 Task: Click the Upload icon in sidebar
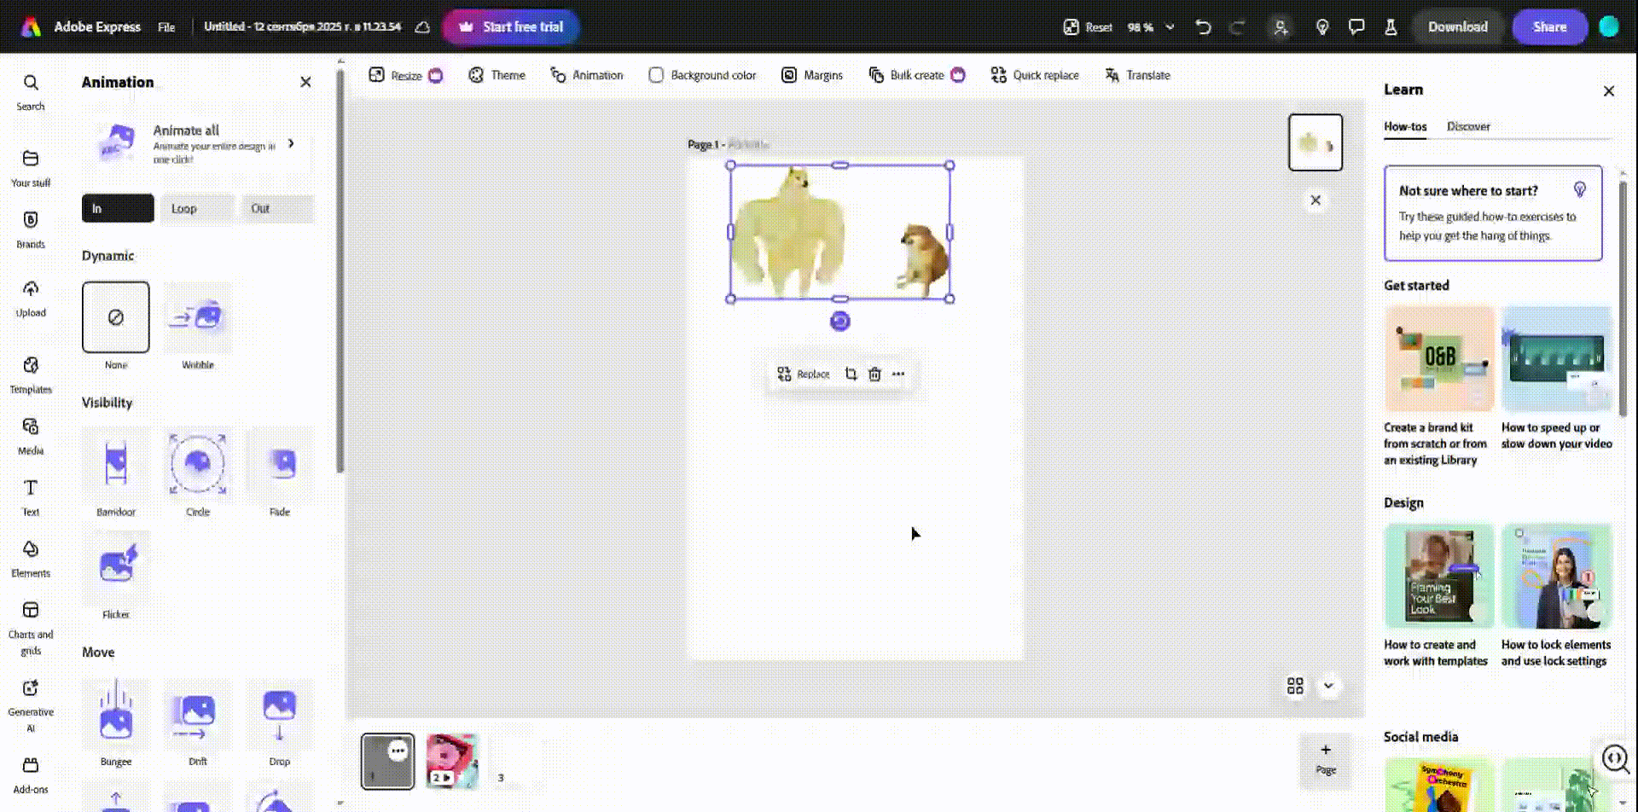click(31, 298)
